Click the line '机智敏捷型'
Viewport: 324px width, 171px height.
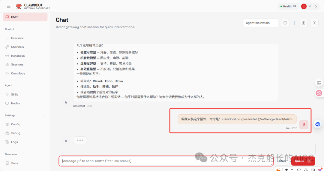tap(104, 58)
